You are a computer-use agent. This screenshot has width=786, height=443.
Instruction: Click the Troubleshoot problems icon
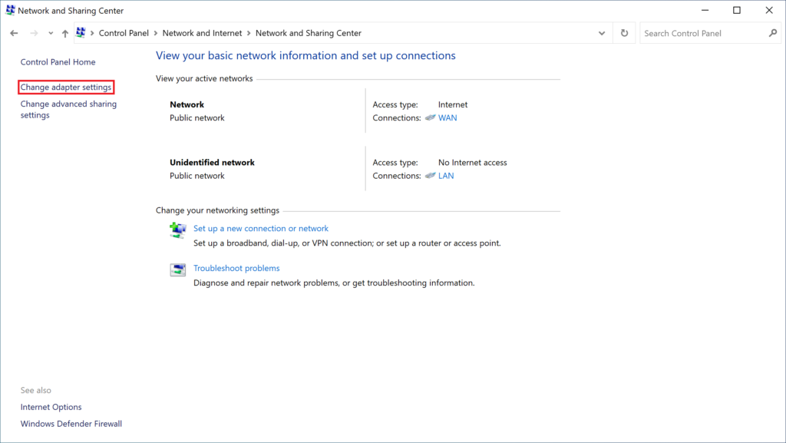[177, 269]
